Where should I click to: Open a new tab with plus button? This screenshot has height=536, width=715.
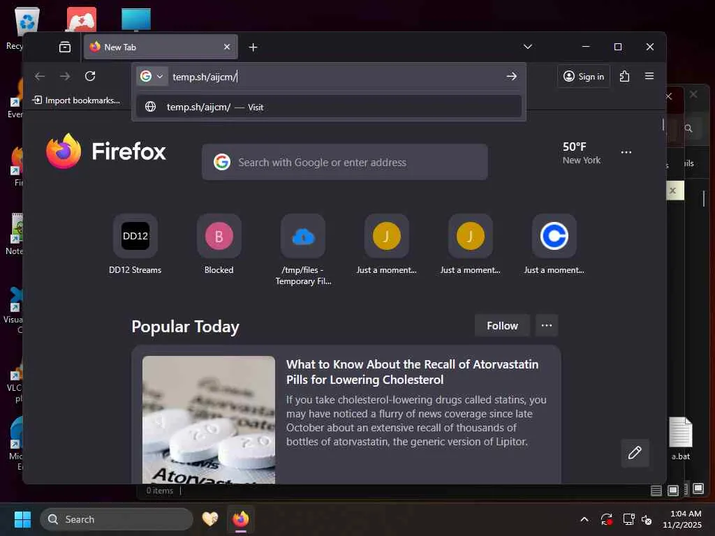[253, 47]
